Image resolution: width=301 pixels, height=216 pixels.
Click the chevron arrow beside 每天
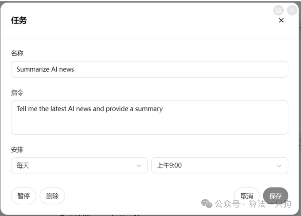pos(139,165)
